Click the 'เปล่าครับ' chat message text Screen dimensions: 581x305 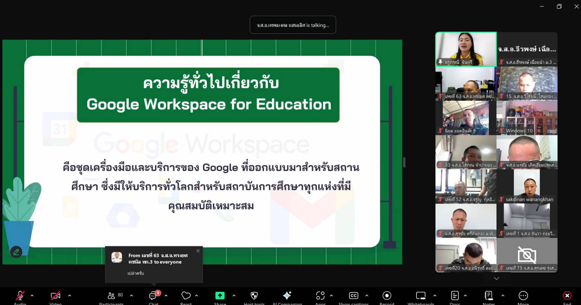pos(136,273)
